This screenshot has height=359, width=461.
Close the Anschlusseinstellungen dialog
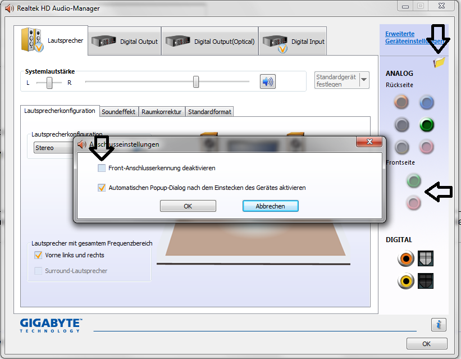(x=369, y=142)
